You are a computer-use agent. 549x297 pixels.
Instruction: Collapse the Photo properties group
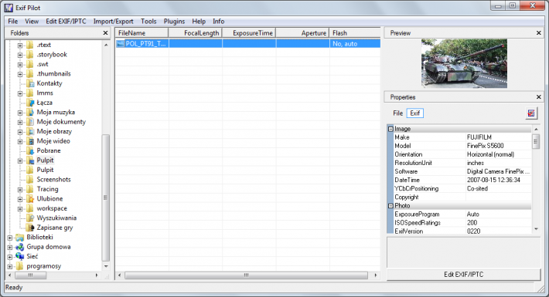[390, 206]
